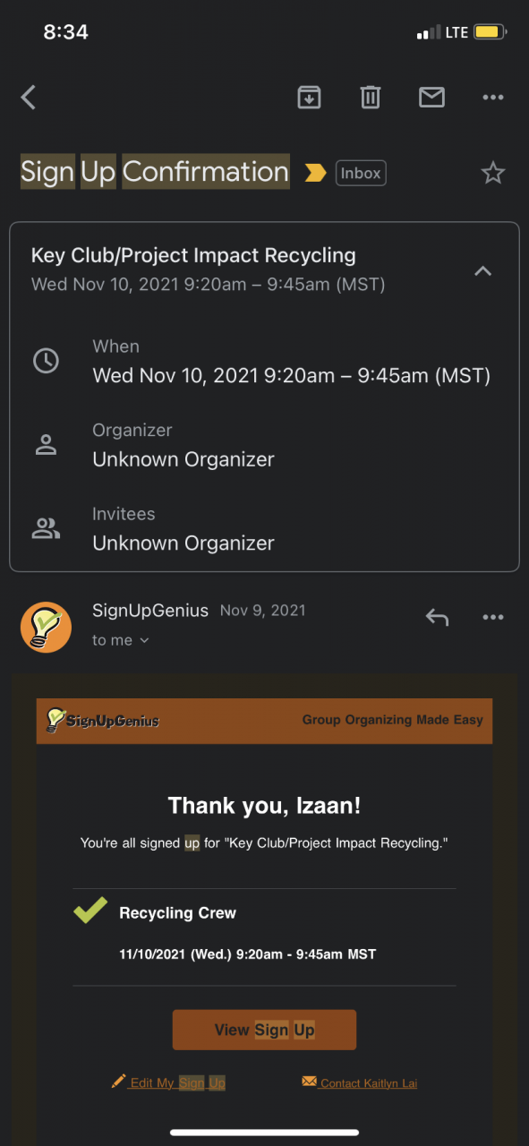The width and height of the screenshot is (529, 1146).
Task: Click the Inbox label tag
Action: [361, 173]
